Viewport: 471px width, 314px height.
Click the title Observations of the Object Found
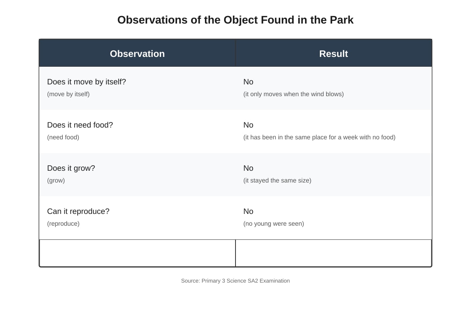tap(235, 20)
